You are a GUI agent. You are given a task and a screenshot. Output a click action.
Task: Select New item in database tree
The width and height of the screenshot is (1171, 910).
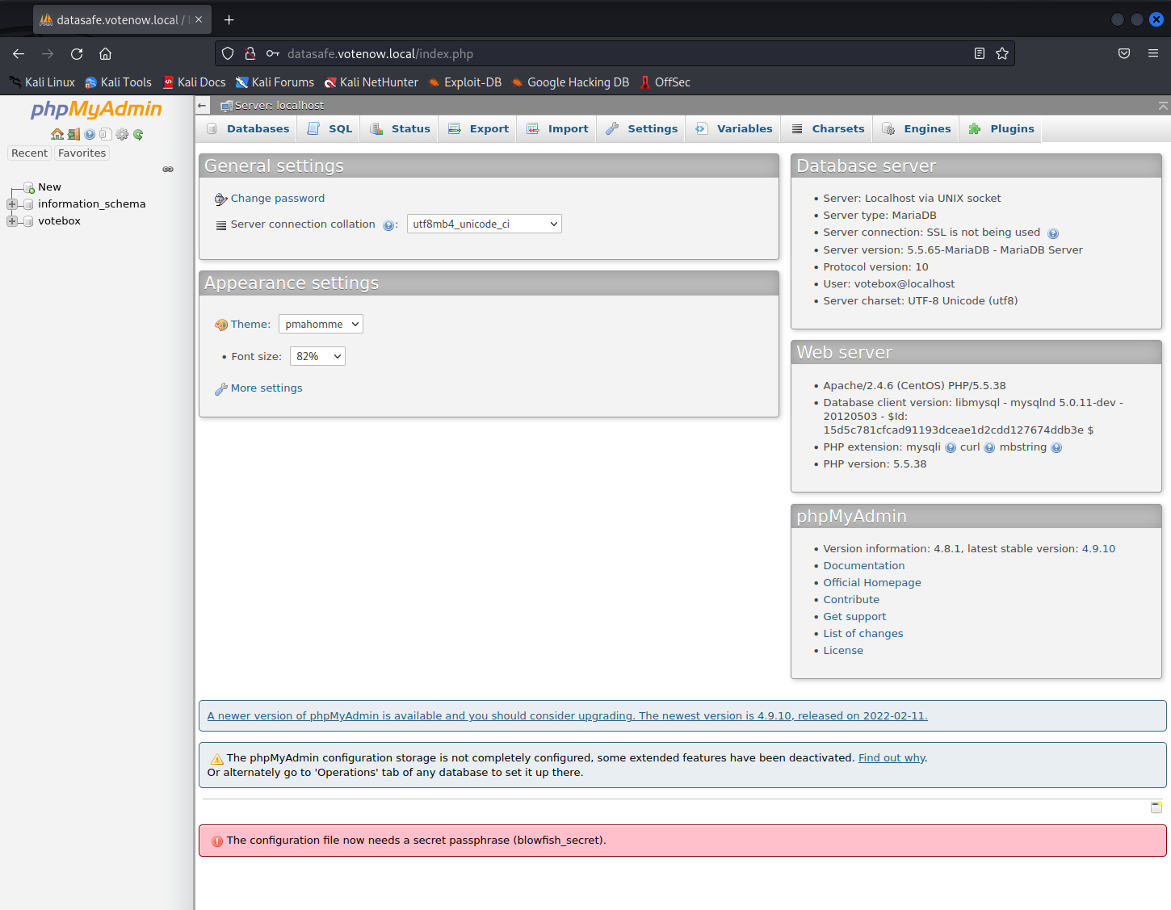point(49,187)
